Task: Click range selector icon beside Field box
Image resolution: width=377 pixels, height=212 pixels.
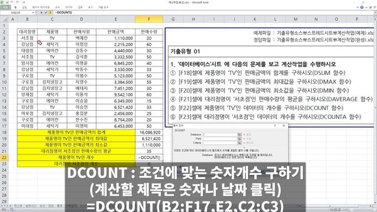Action: (239, 139)
